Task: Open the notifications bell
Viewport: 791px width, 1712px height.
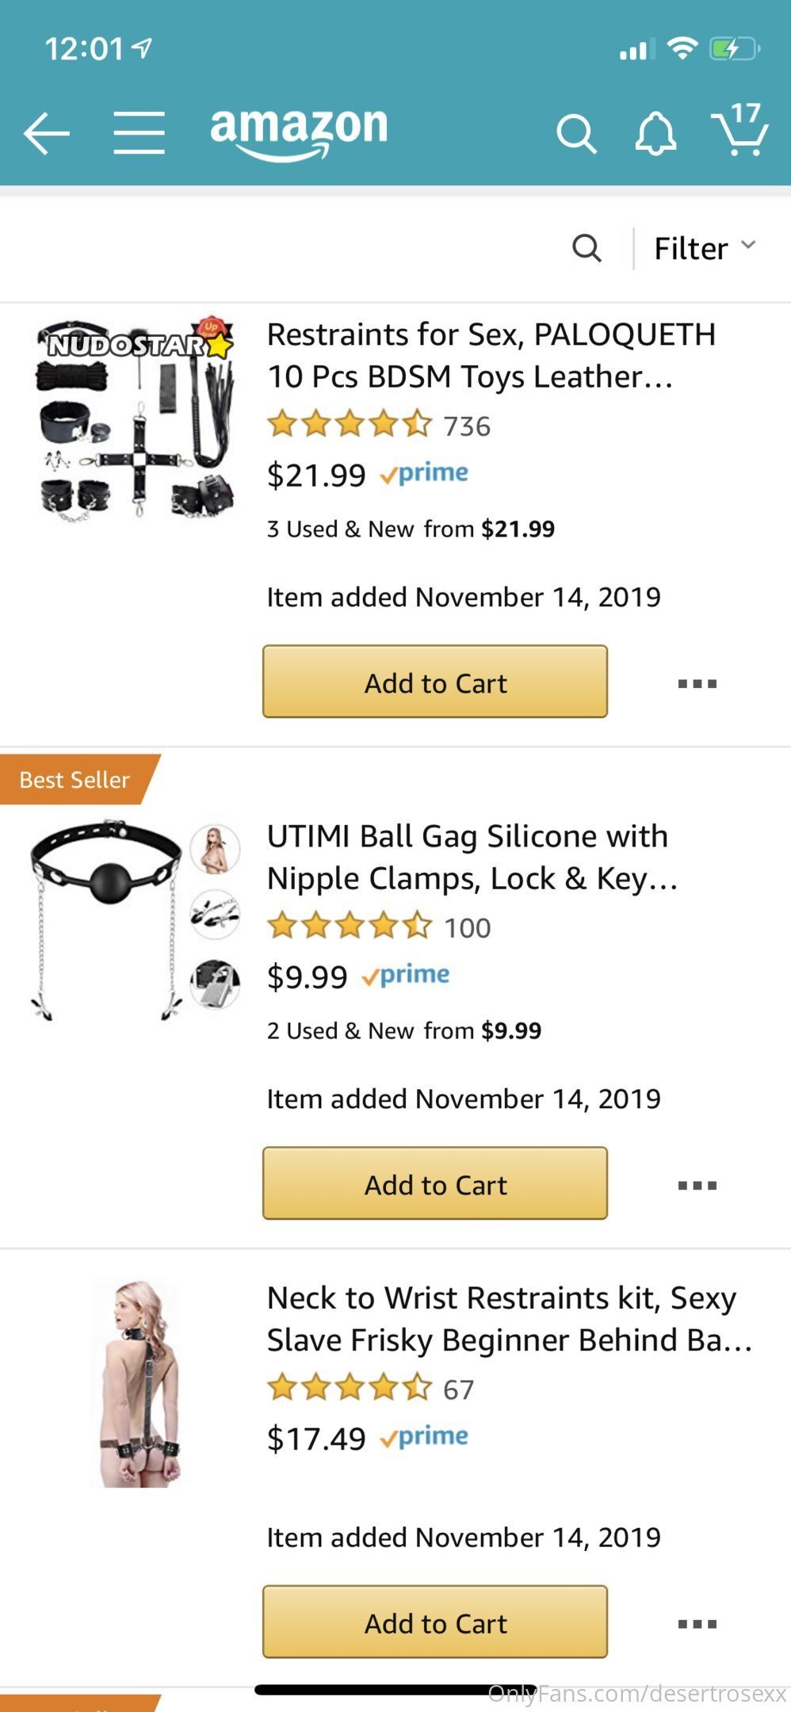Action: click(x=655, y=133)
